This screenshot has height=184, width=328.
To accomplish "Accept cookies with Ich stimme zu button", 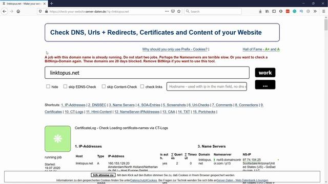I will tap(103, 175).
